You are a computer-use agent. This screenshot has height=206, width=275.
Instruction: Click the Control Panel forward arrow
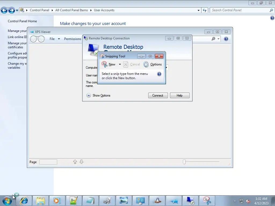(12, 10)
